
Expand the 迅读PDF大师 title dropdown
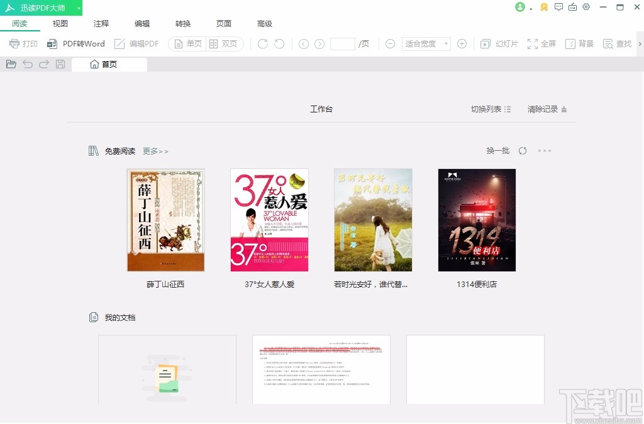click(79, 8)
